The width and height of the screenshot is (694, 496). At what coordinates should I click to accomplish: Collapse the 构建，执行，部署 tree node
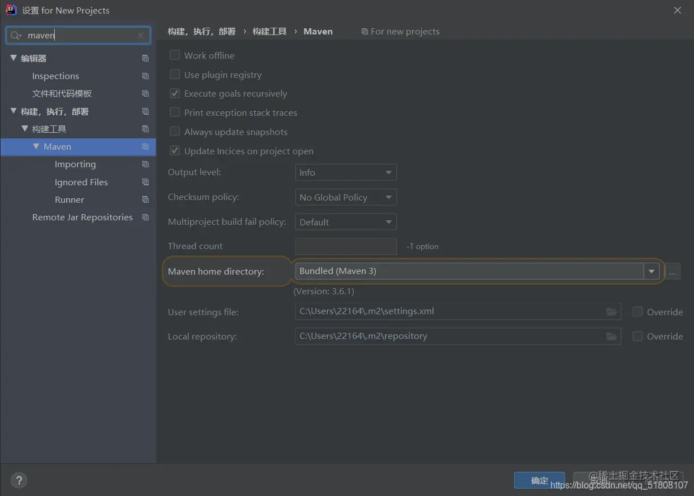tap(14, 111)
